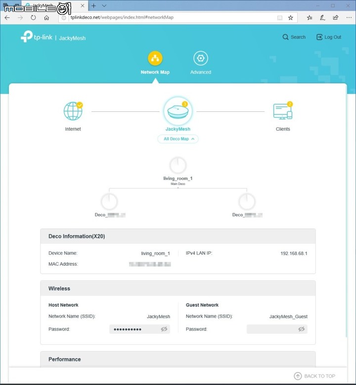Click the Host Network password field
Screen dimensions: 356x385
139,329
